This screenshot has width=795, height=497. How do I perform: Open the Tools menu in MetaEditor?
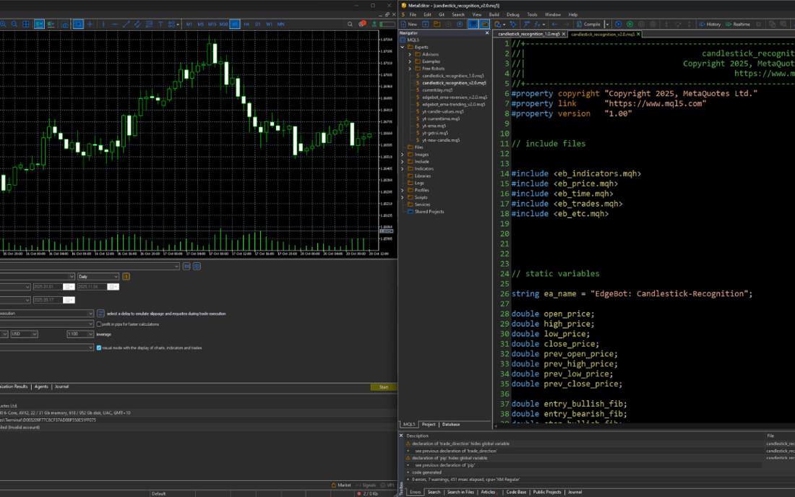(x=532, y=14)
